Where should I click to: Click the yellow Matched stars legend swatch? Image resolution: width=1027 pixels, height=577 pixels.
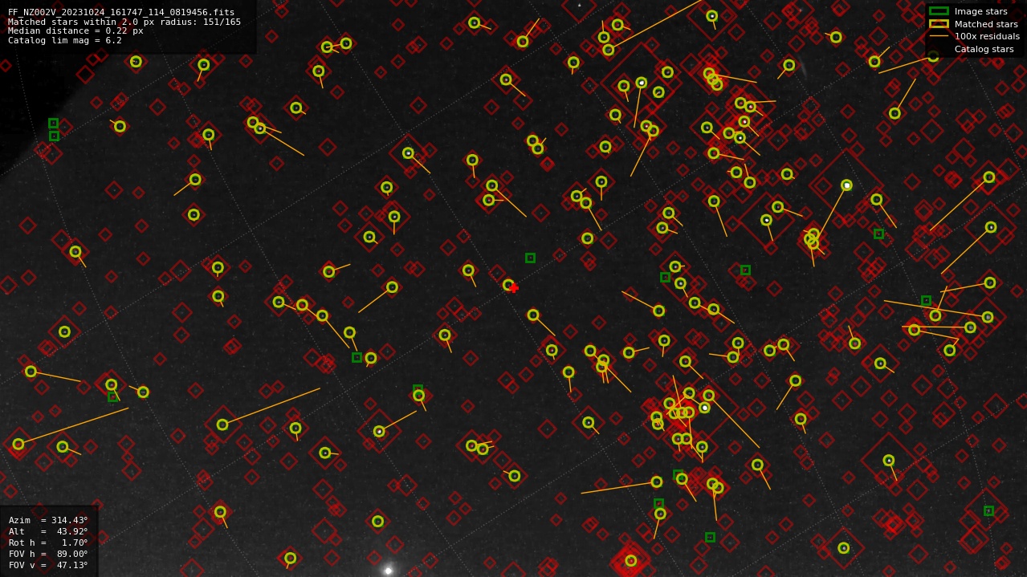point(939,24)
